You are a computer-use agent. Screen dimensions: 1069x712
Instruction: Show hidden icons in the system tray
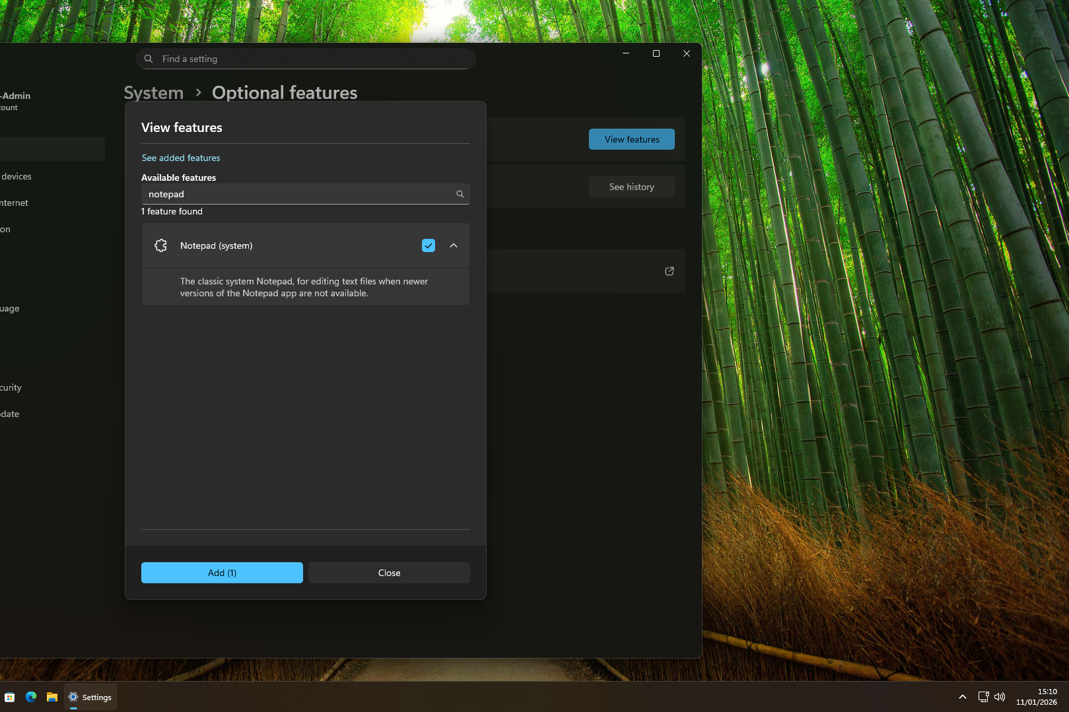tap(963, 697)
